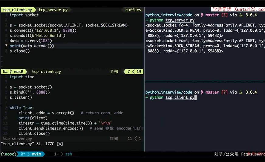Viewport: 265px width, 162px height.
Task: Click 3.6.4 version in lower terminal prompt
Action: 251,92
